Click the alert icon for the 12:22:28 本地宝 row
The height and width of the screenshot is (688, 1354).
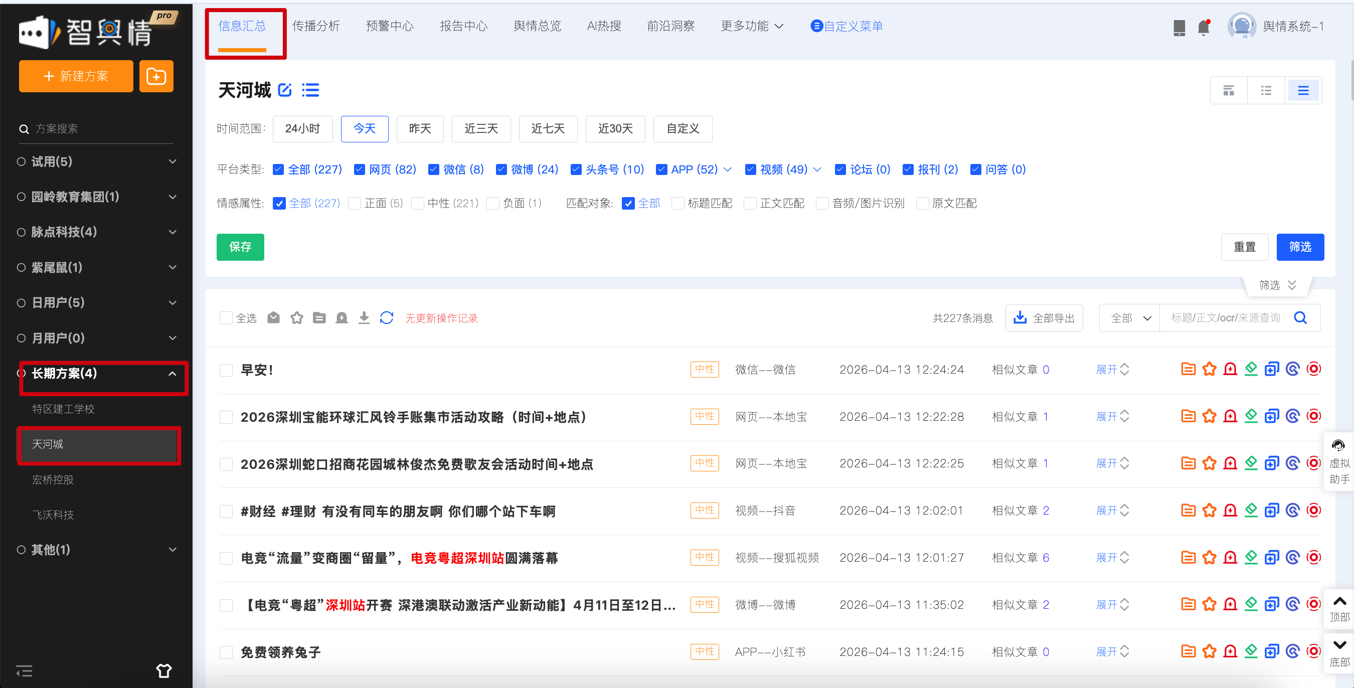tap(1230, 416)
